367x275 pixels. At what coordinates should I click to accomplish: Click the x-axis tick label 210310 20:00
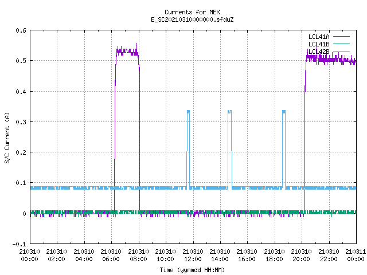click(301, 256)
